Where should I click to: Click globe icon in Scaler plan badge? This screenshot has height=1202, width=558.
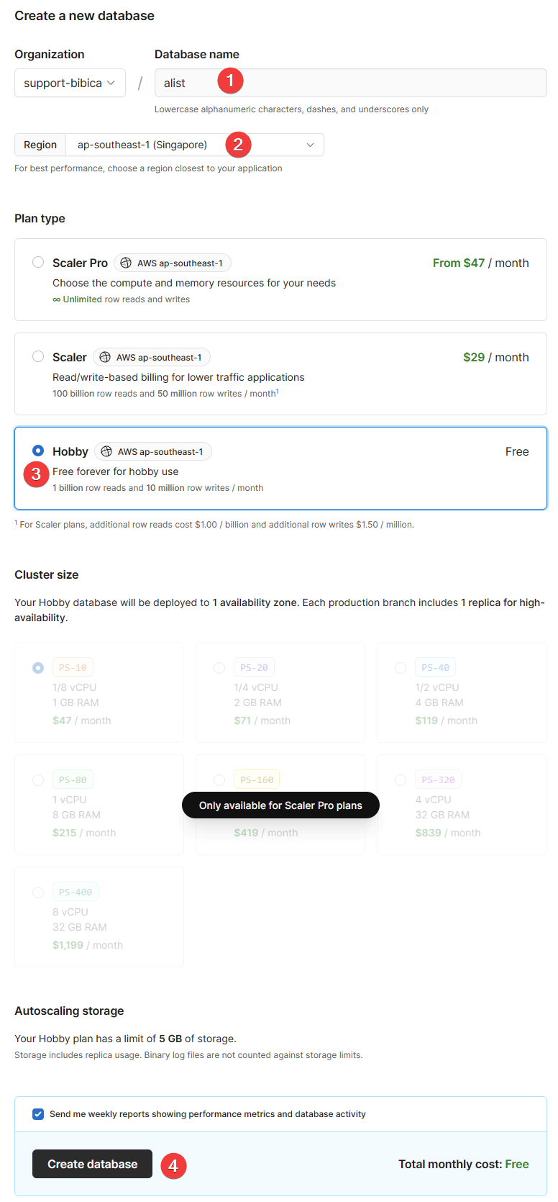tap(105, 357)
